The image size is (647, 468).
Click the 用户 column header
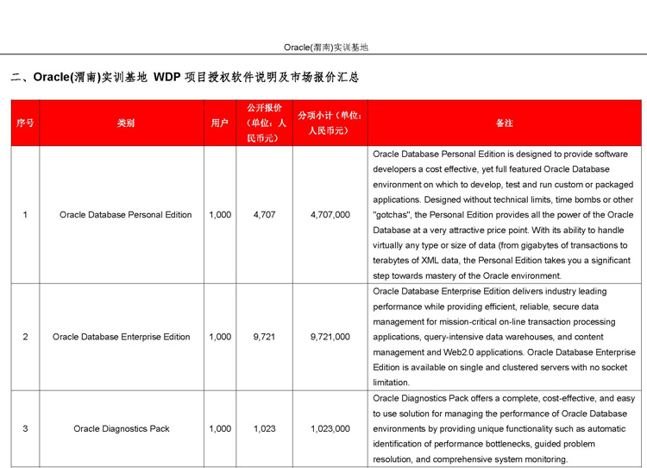pyautogui.click(x=220, y=123)
